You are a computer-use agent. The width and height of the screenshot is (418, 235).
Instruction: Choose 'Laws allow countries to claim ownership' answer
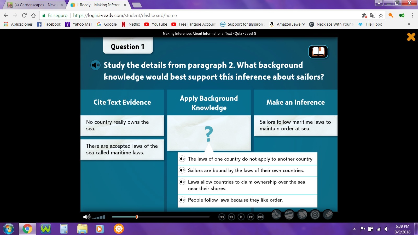click(x=246, y=185)
